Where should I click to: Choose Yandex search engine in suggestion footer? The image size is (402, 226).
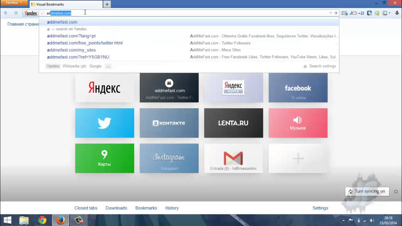pos(53,66)
